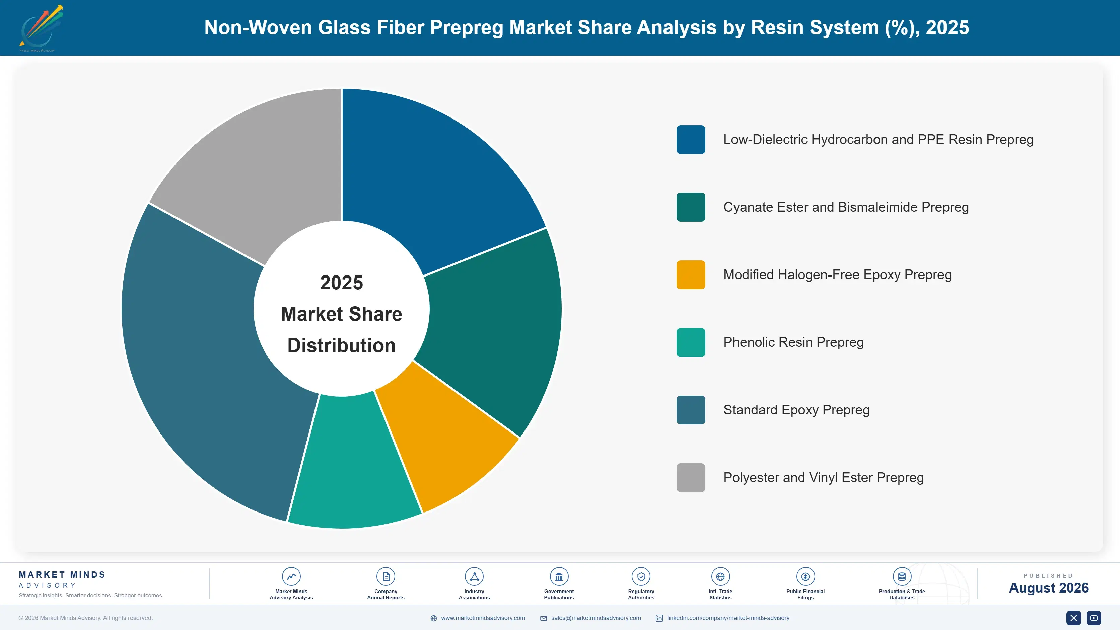Click the '2025 Market Share Distribution' center text
The image size is (1120, 630).
tap(342, 314)
